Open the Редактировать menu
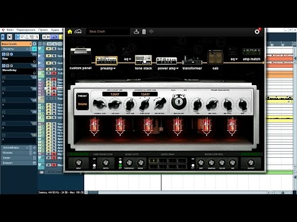This screenshot has width=297, height=222. pos(26,30)
